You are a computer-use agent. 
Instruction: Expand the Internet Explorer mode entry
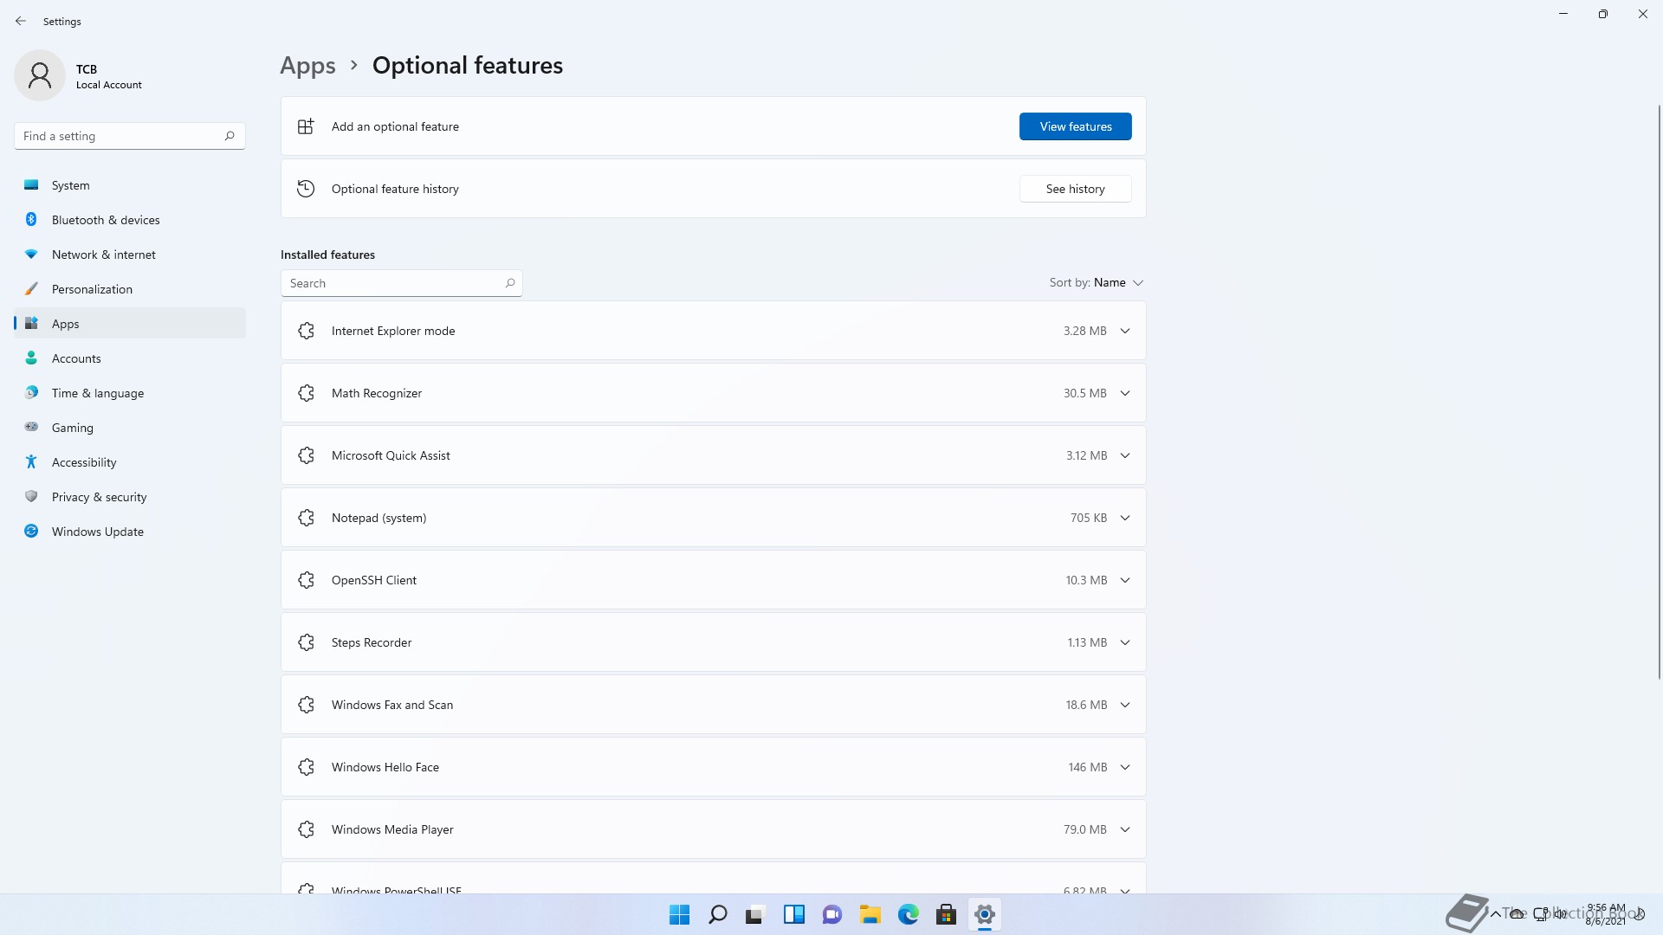pos(1125,331)
